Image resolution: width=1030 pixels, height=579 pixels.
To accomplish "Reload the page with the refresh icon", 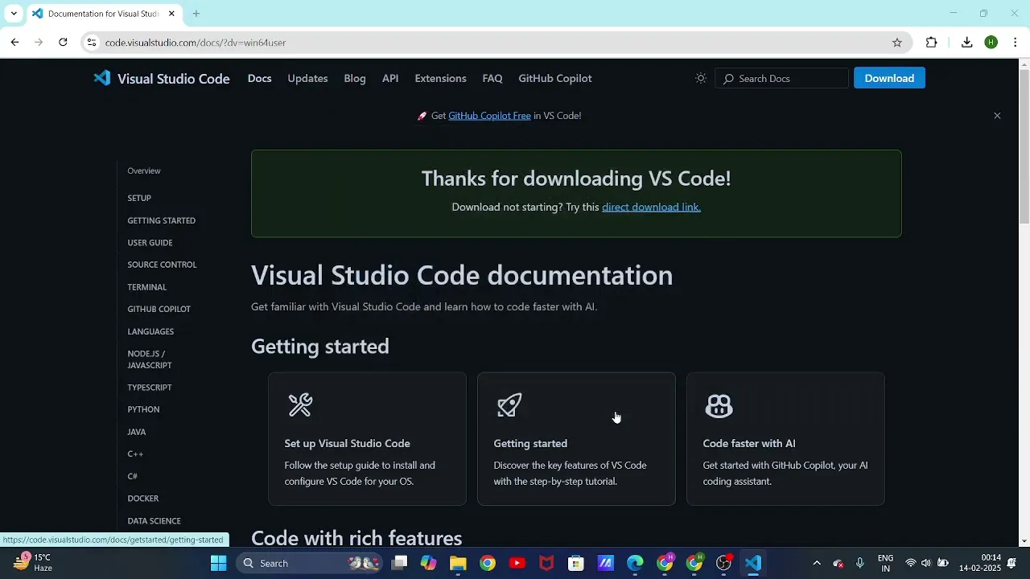I will tap(63, 42).
